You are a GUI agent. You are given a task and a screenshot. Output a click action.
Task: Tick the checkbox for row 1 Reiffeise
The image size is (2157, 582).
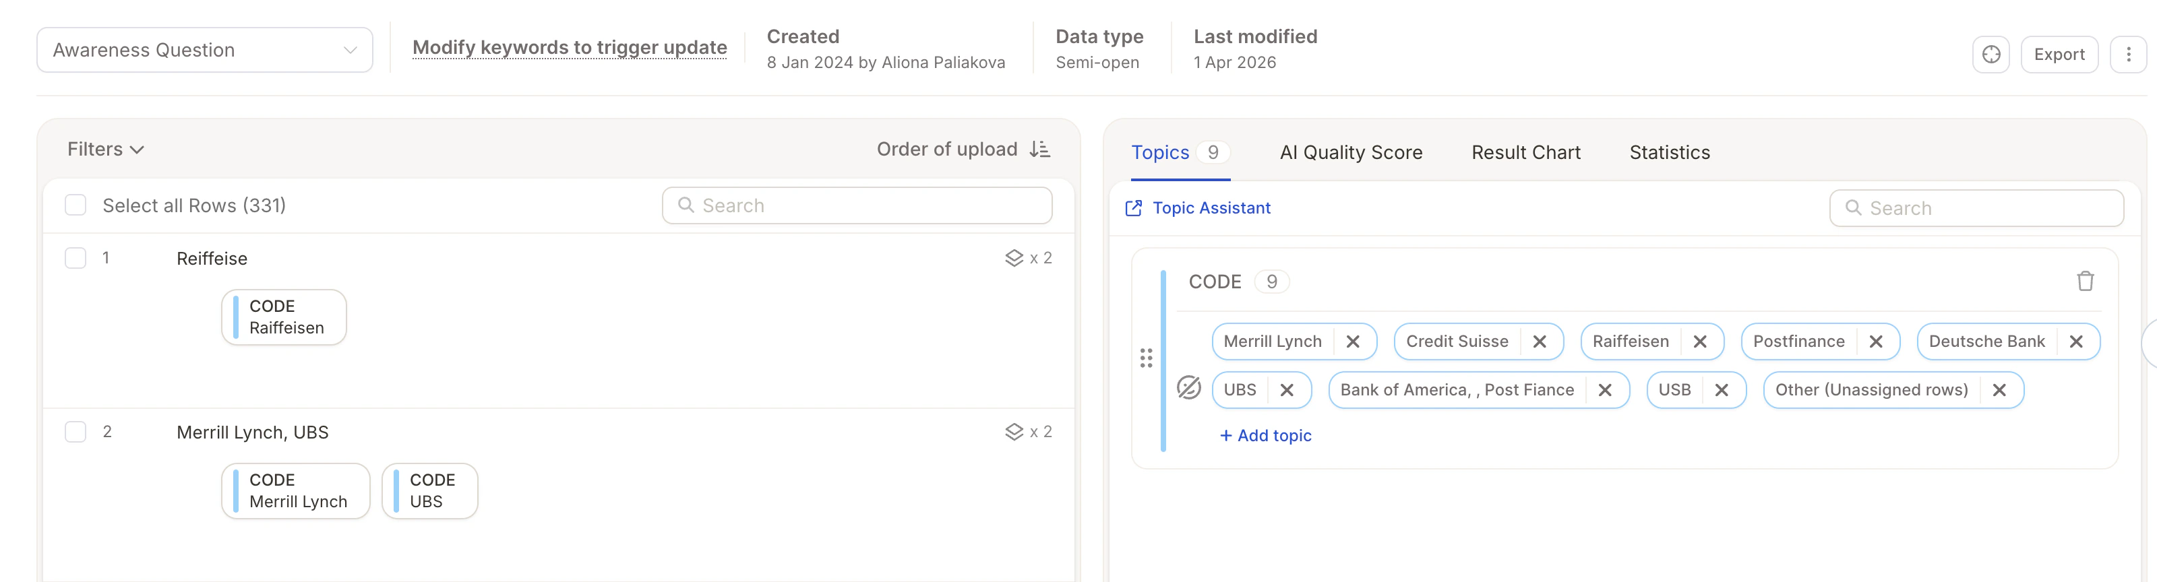(75, 257)
